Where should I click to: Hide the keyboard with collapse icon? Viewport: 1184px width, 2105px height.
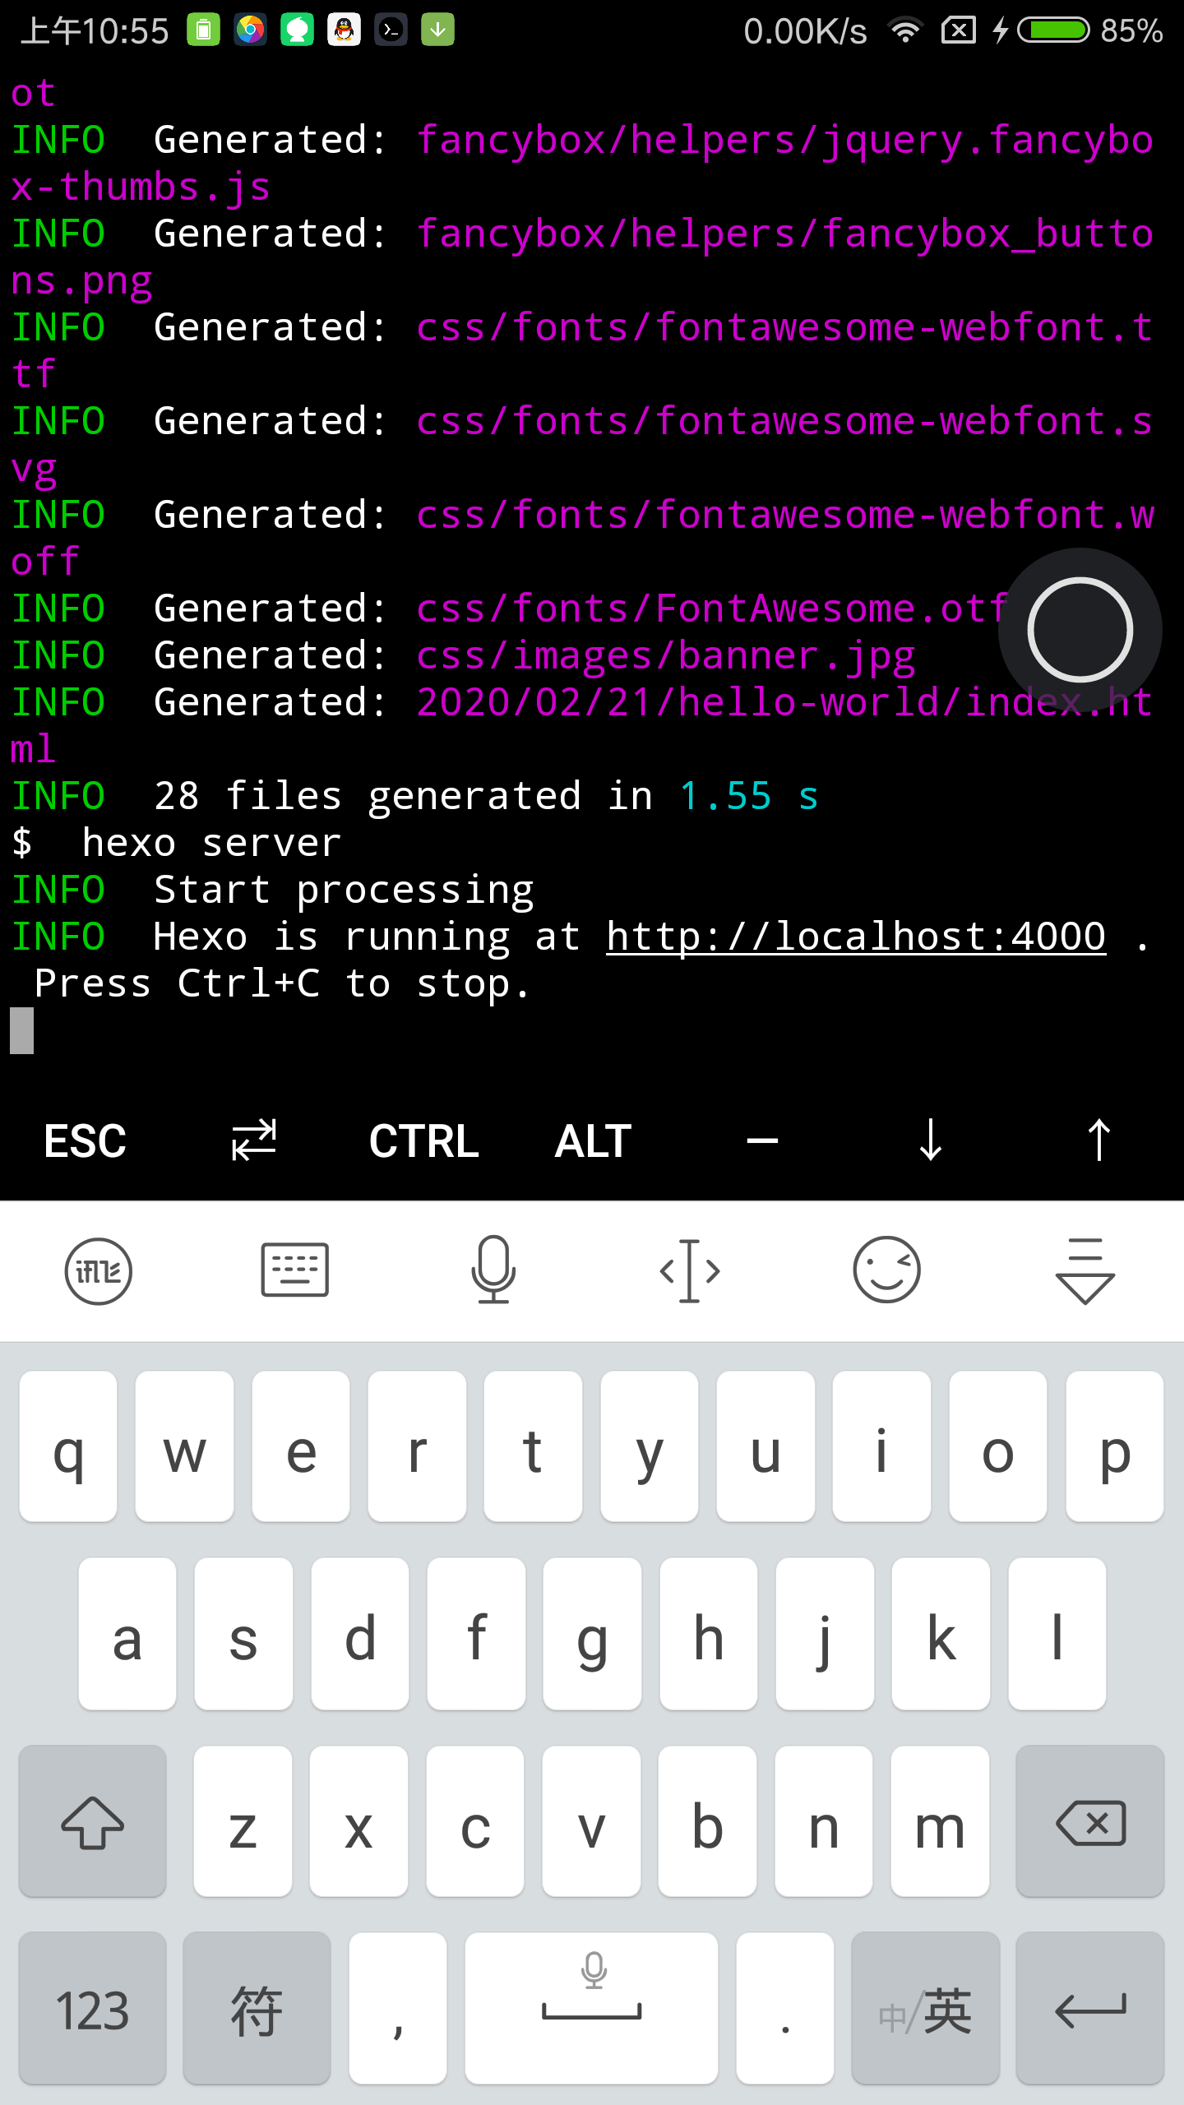click(x=1085, y=1271)
